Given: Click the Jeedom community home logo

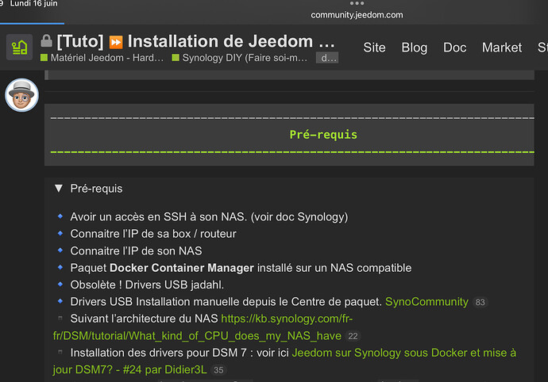Looking at the screenshot, I should click(x=20, y=47).
